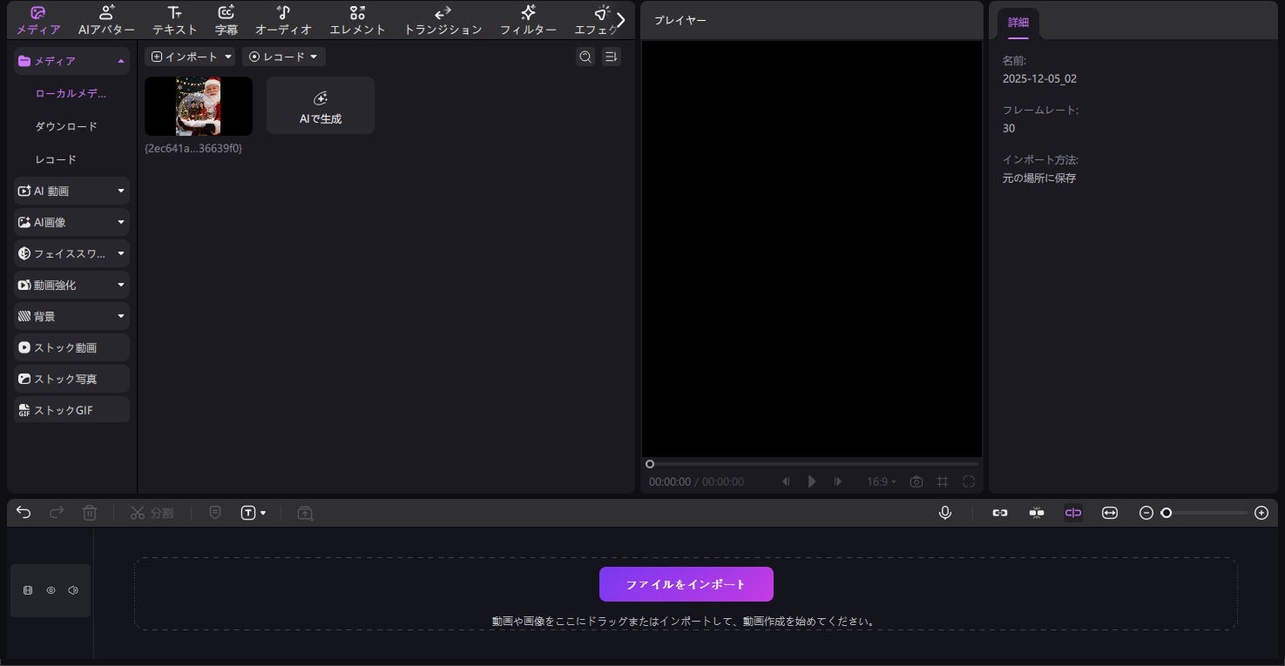Viewport: 1285px width, 666px height.
Task: Click the fit timeline to window icon
Action: pos(1109,513)
